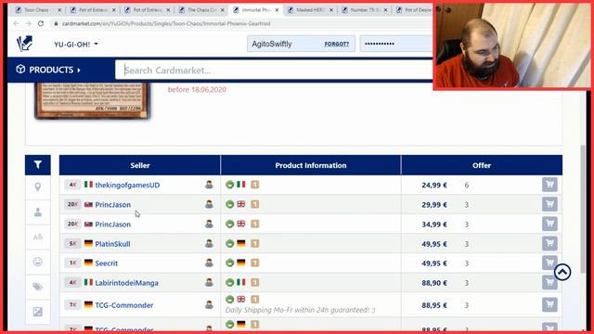This screenshot has width=594, height=334.
Task: Open seller thekingofgamesUD profile link
Action: [127, 185]
